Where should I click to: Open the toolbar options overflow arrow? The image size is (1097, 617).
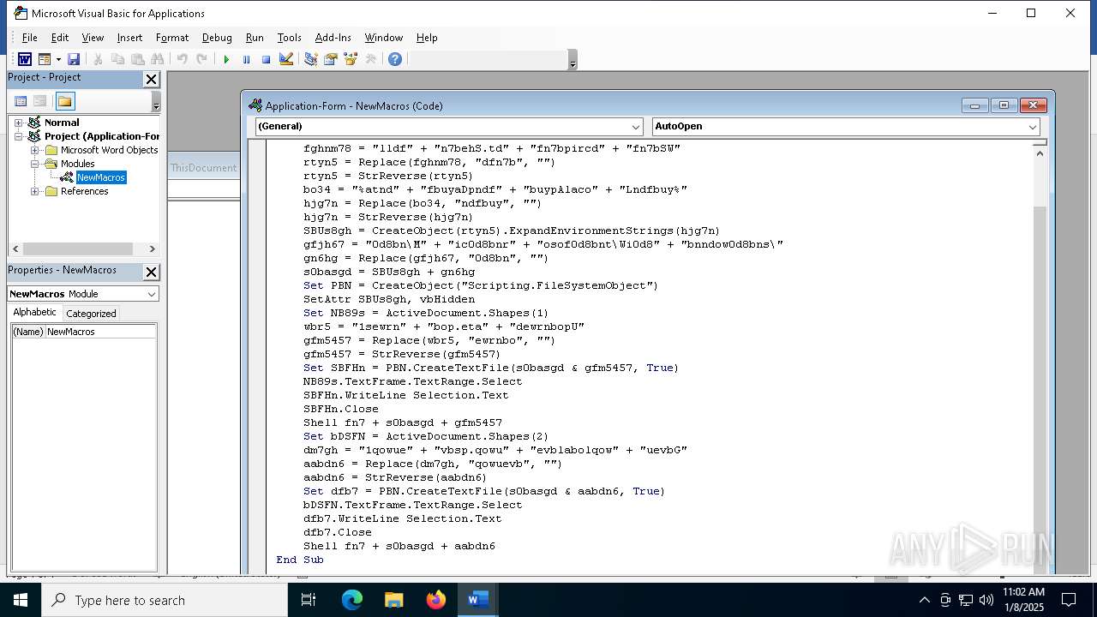(572, 61)
